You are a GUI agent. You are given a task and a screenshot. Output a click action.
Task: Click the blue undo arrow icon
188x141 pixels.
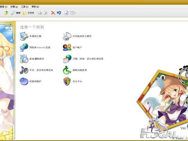tap(59, 13)
